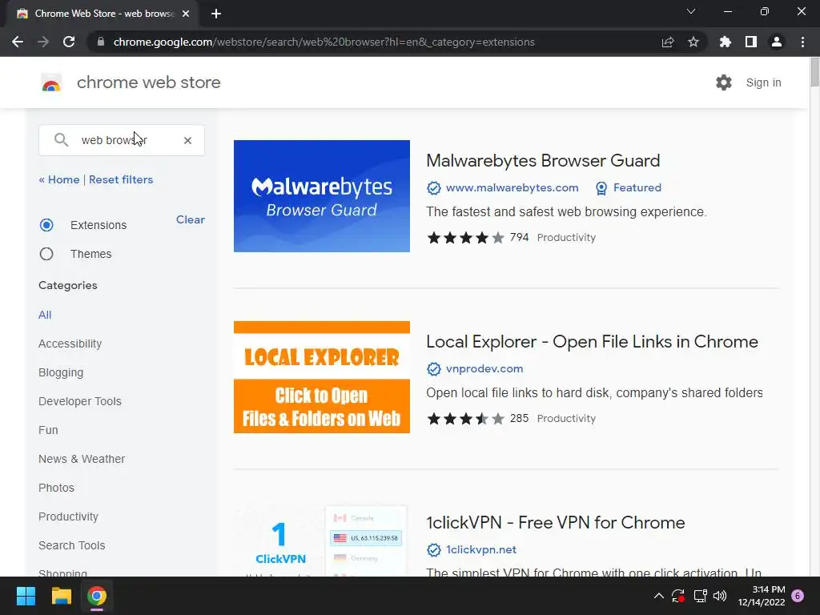Filter by Accessibility category

(70, 344)
